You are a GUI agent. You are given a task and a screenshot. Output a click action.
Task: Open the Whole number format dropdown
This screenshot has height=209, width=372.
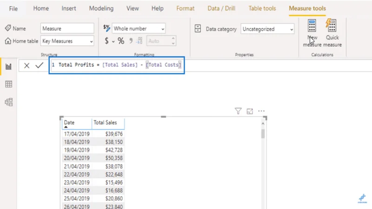coord(139,29)
